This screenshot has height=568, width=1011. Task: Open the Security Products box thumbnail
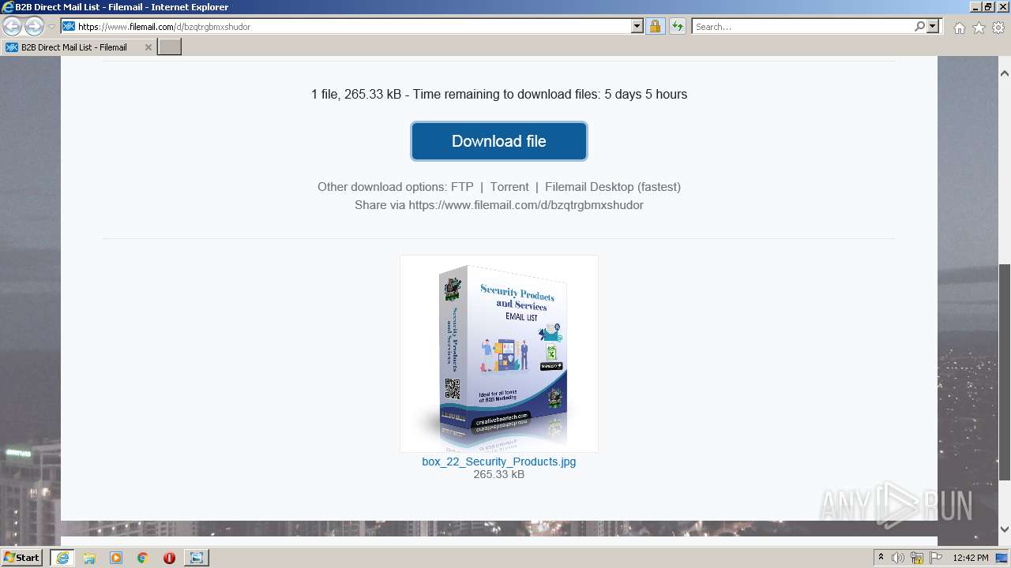pyautogui.click(x=499, y=353)
